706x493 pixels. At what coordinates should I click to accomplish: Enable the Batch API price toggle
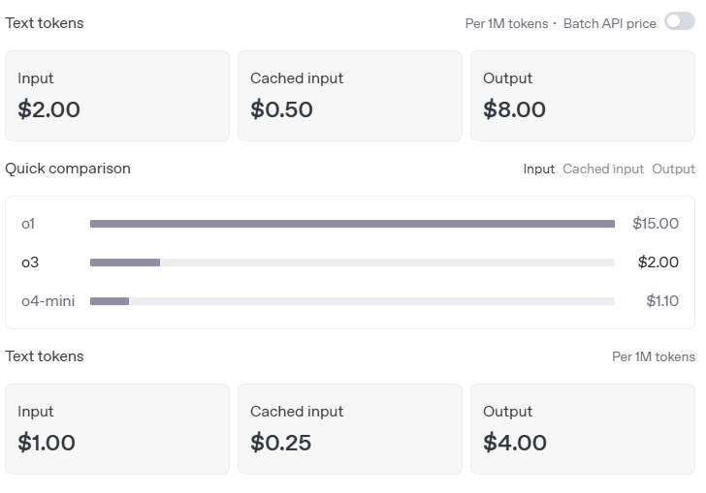pos(679,22)
